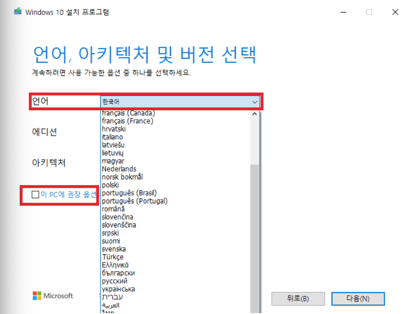Select 'українська' language entry
The height and width of the screenshot is (314, 407).
176,289
